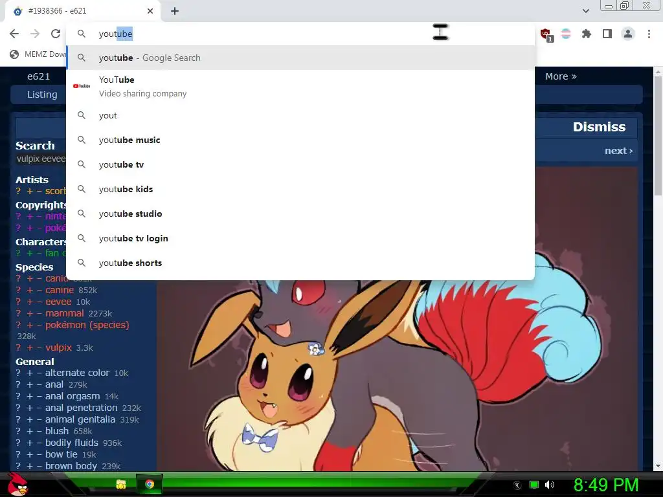Viewport: 663px width, 497px height.
Task: Reload the current page
Action: click(x=56, y=34)
